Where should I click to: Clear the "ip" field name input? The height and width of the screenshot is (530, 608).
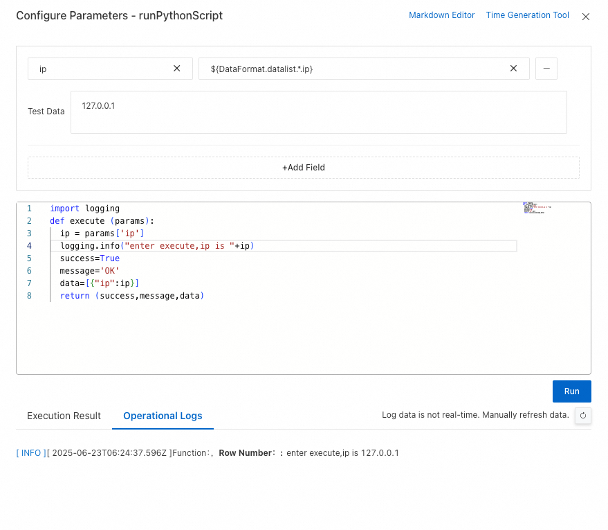(177, 69)
